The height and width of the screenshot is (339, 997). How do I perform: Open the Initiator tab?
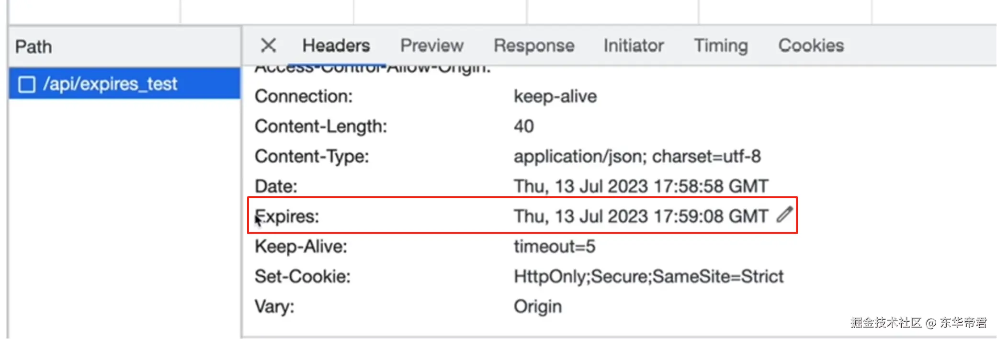tap(633, 45)
